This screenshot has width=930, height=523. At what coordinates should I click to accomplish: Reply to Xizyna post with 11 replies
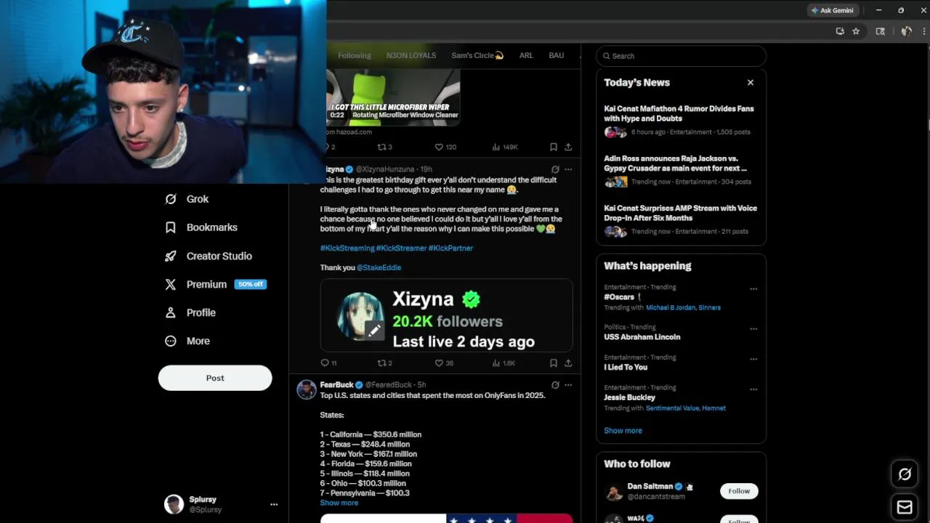tap(328, 362)
